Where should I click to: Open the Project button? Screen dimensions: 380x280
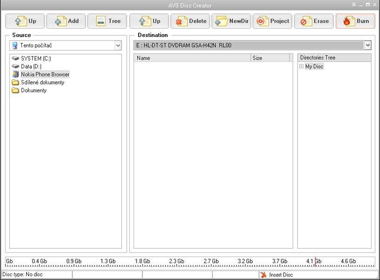pyautogui.click(x=272, y=21)
